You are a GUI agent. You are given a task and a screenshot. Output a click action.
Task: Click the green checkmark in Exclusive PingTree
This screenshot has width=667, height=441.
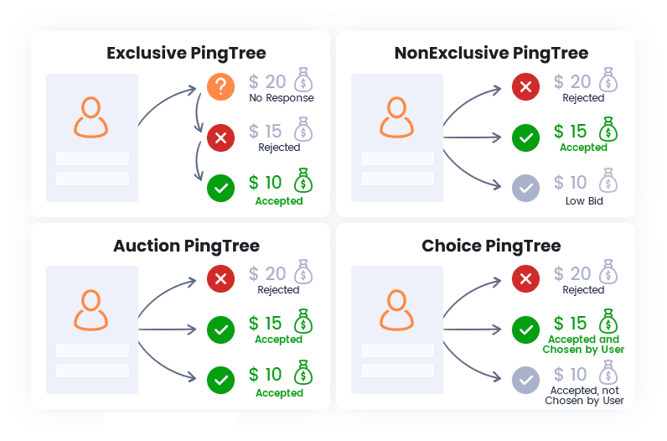tap(220, 188)
